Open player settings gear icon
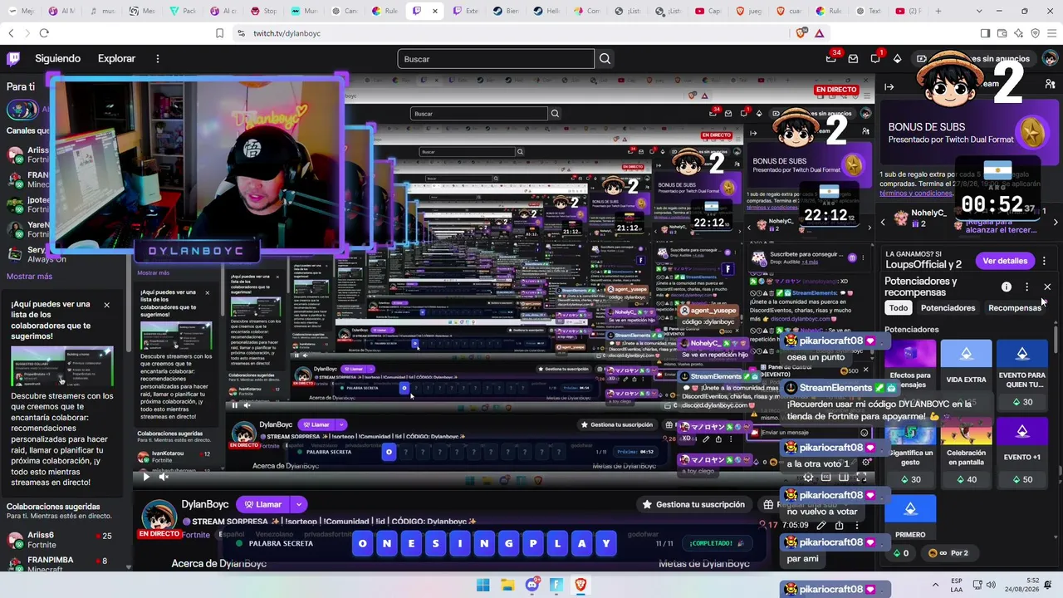Viewport: 1063px width, 598px height. [x=808, y=478]
